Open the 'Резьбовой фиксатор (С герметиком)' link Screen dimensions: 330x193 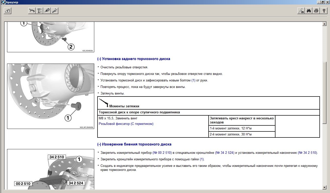point(126,124)
